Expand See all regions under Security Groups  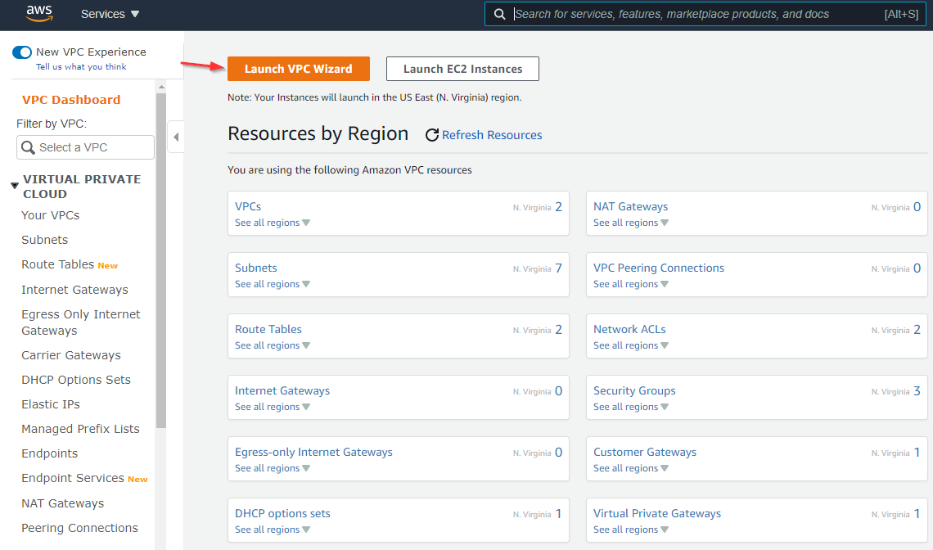click(631, 407)
